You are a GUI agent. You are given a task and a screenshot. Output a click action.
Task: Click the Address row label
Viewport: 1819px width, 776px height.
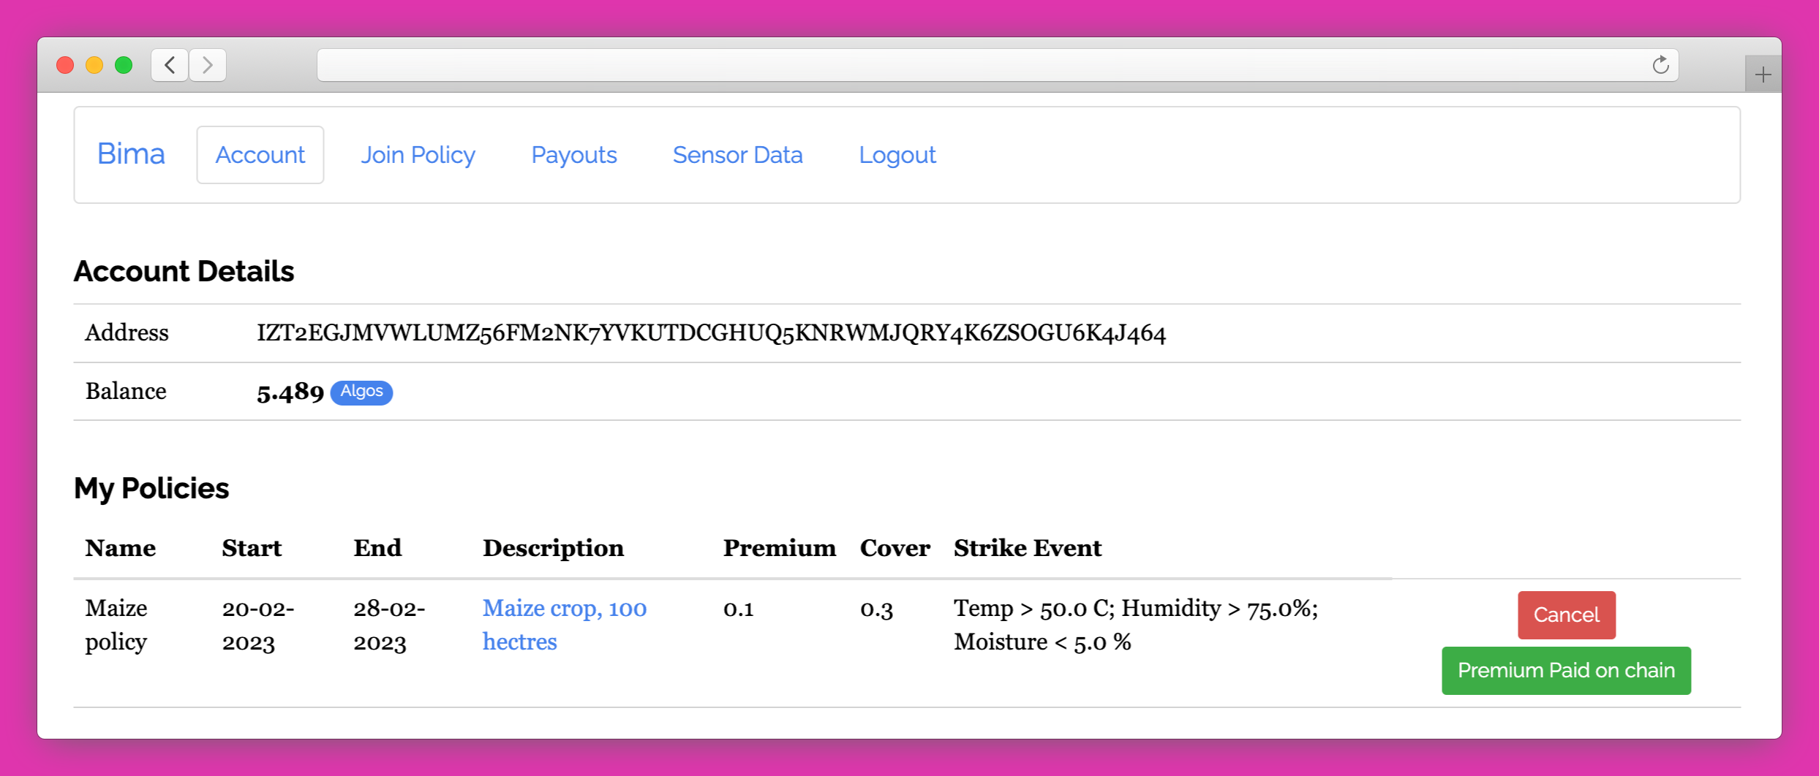click(x=127, y=333)
